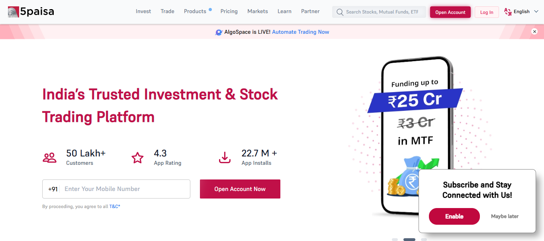Click the search magnifier icon

[x=340, y=12]
